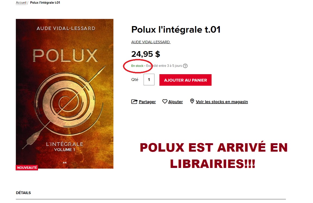Open the AUDE VIDAL-LESSARD author link
Screen dimensions: 313x203
point(151,42)
